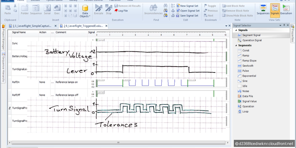
Task: Open the Properties side tab
Action: 292,33
